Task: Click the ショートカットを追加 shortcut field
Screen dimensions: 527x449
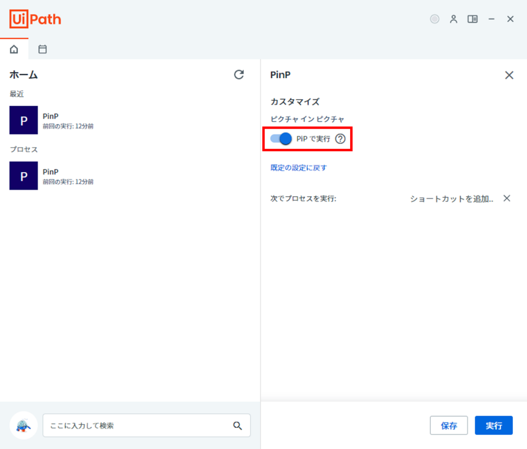Action: pyautogui.click(x=452, y=199)
